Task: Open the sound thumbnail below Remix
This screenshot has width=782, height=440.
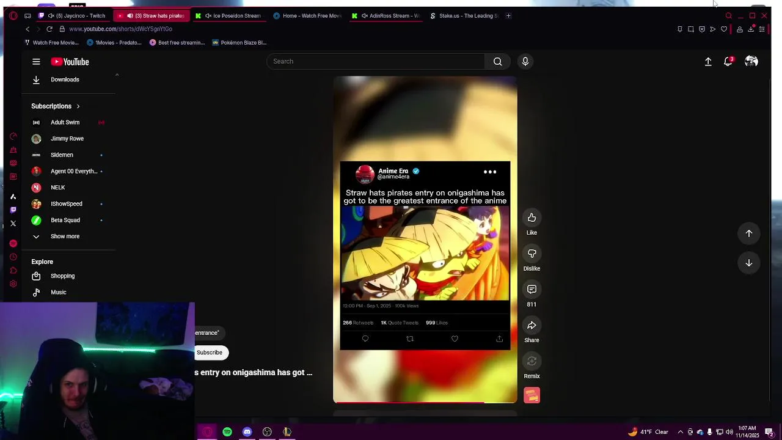Action: coord(532,395)
